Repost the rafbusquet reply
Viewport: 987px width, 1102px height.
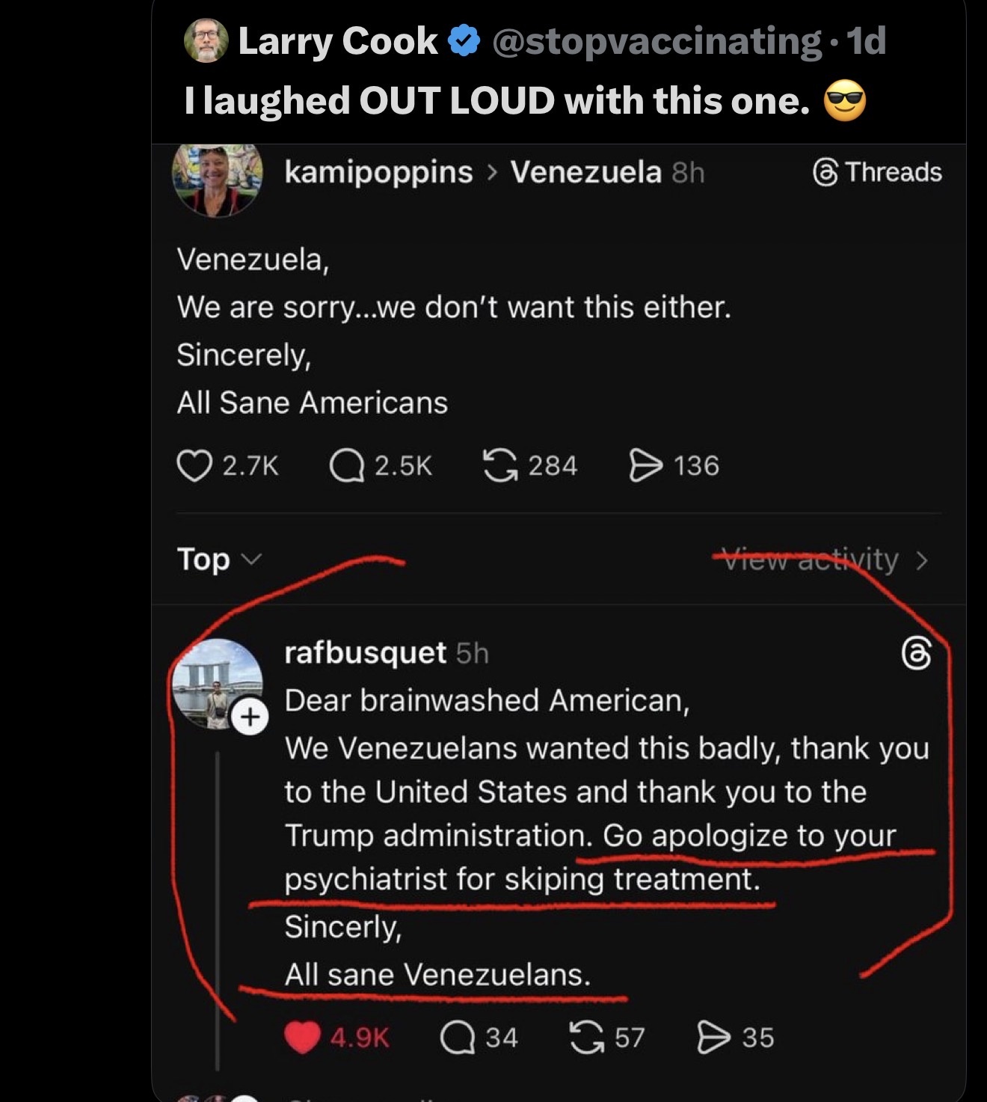point(586,1038)
